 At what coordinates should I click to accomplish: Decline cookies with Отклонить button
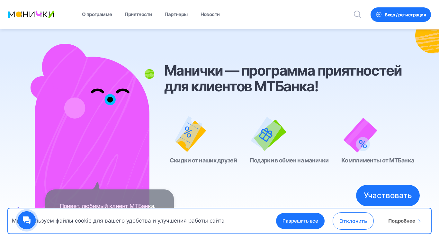[x=353, y=221]
